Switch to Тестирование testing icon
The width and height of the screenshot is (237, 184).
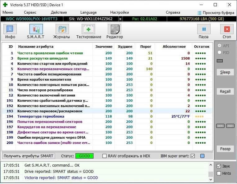coord(89,29)
